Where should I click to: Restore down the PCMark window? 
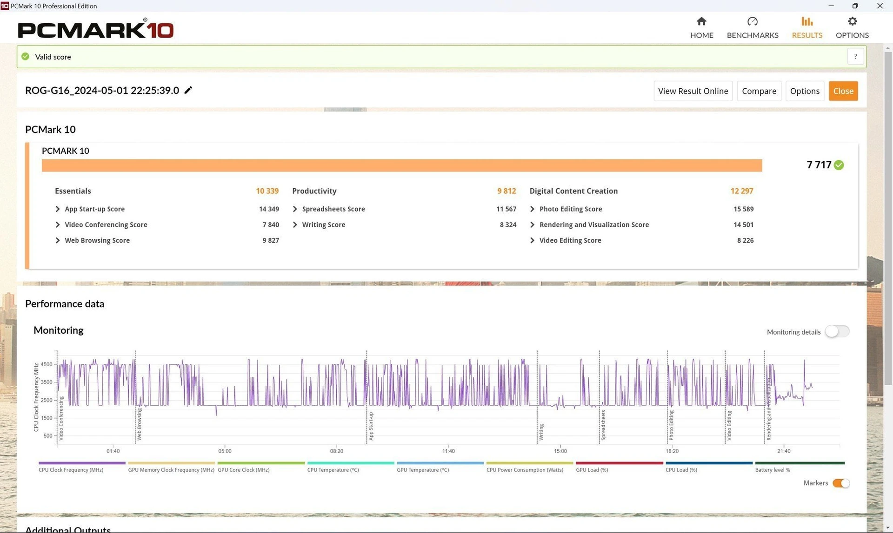click(x=855, y=6)
